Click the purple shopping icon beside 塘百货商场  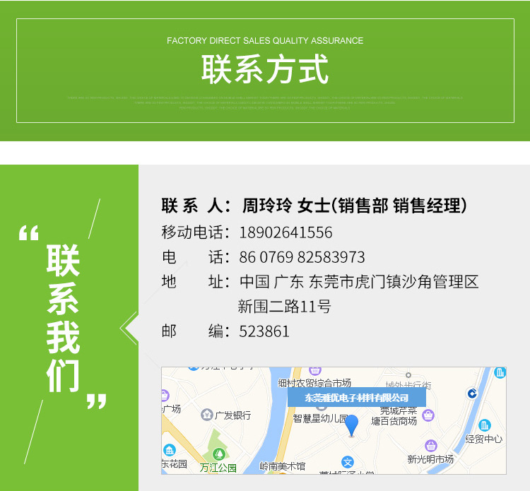[428, 415]
